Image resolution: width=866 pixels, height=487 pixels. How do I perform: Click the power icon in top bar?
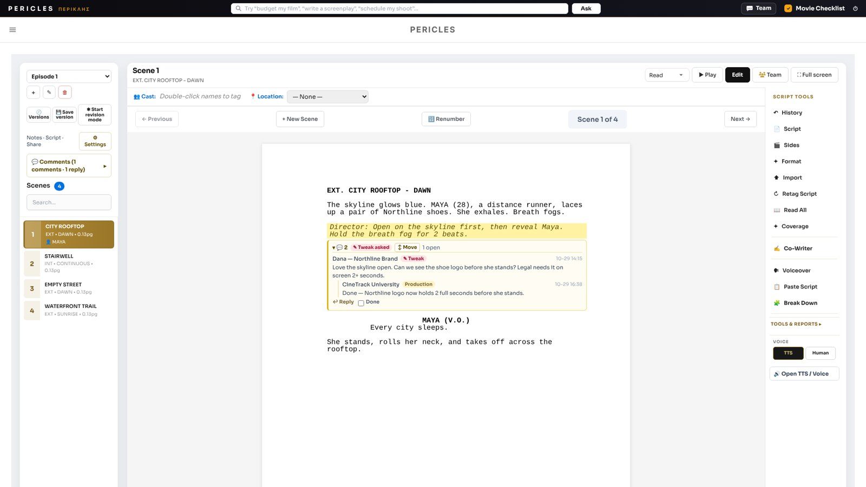855,9
